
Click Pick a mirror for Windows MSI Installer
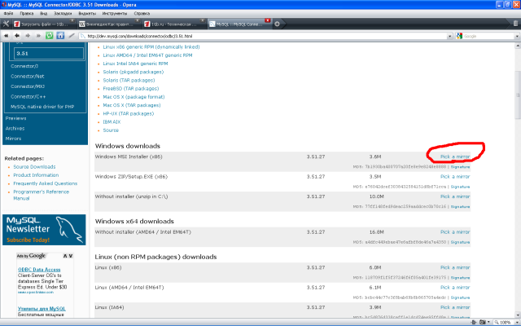pyautogui.click(x=455, y=156)
